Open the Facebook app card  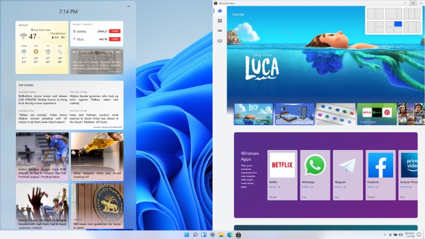(381, 175)
